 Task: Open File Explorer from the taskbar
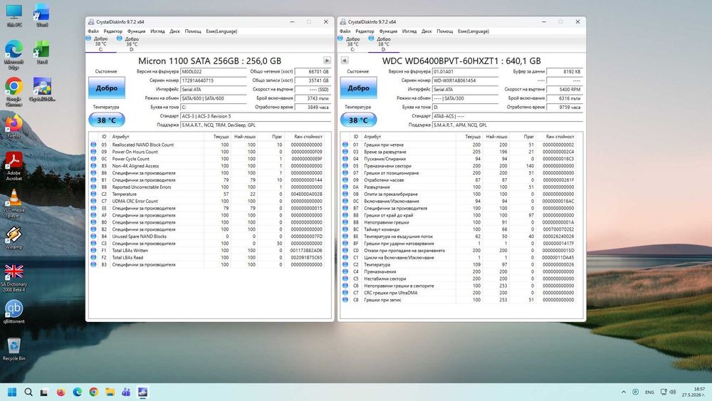click(x=110, y=392)
